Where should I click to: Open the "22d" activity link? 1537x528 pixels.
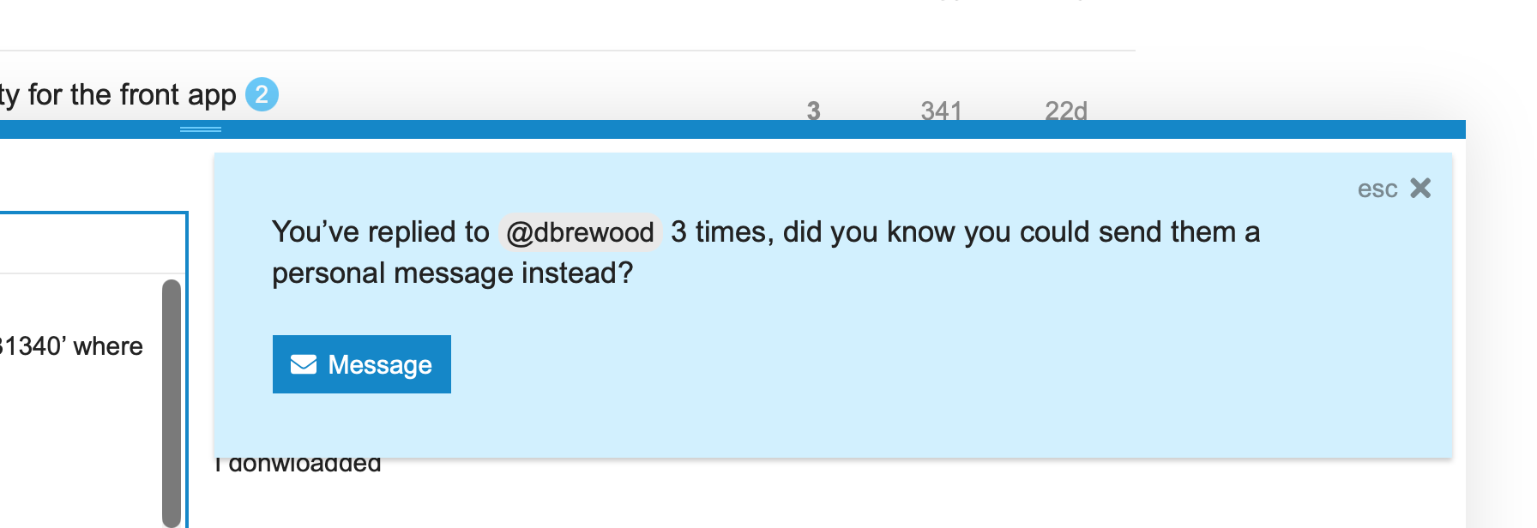pos(1065,111)
